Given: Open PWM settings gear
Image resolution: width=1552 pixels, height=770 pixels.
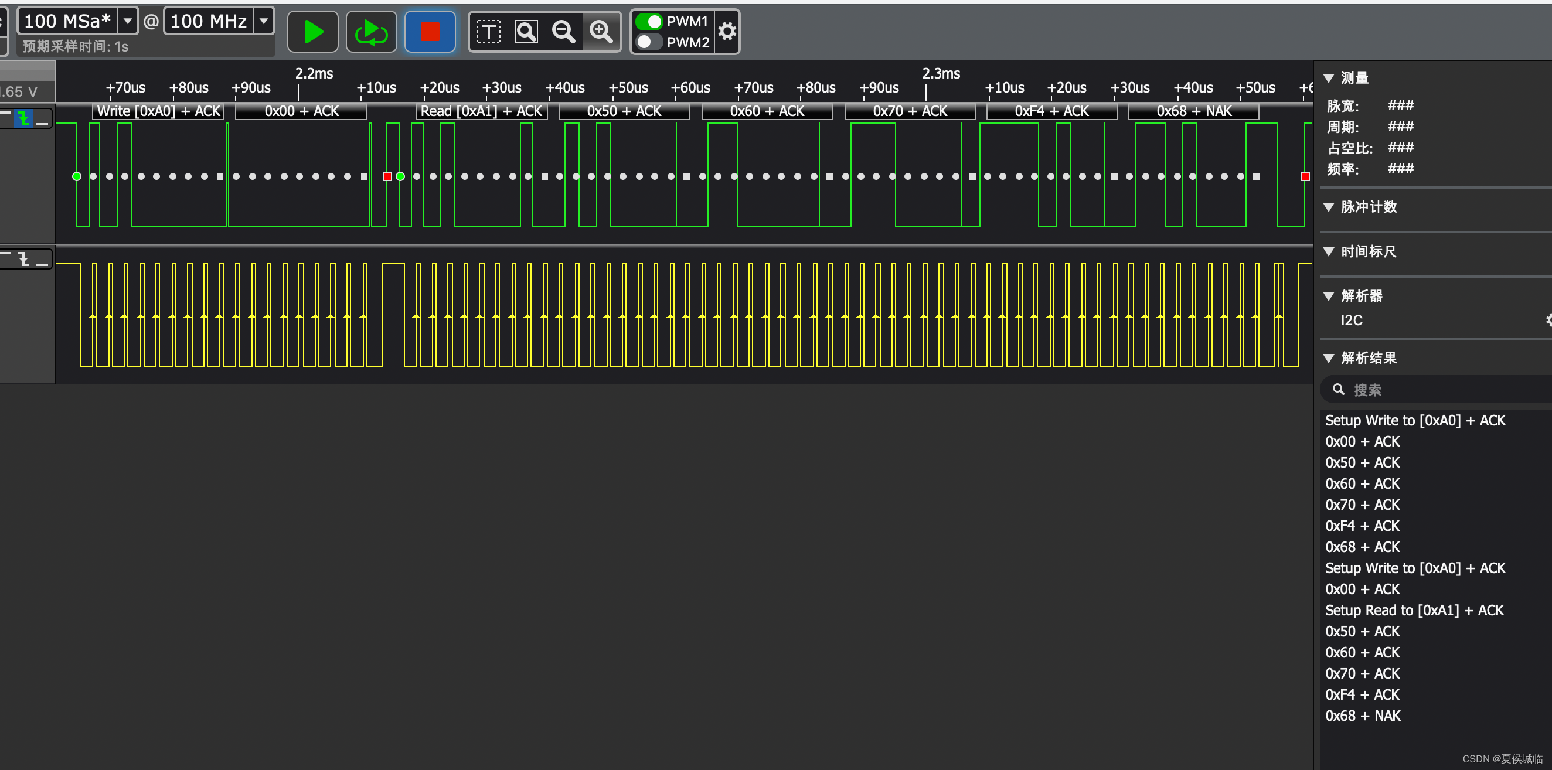Looking at the screenshot, I should coord(727,31).
